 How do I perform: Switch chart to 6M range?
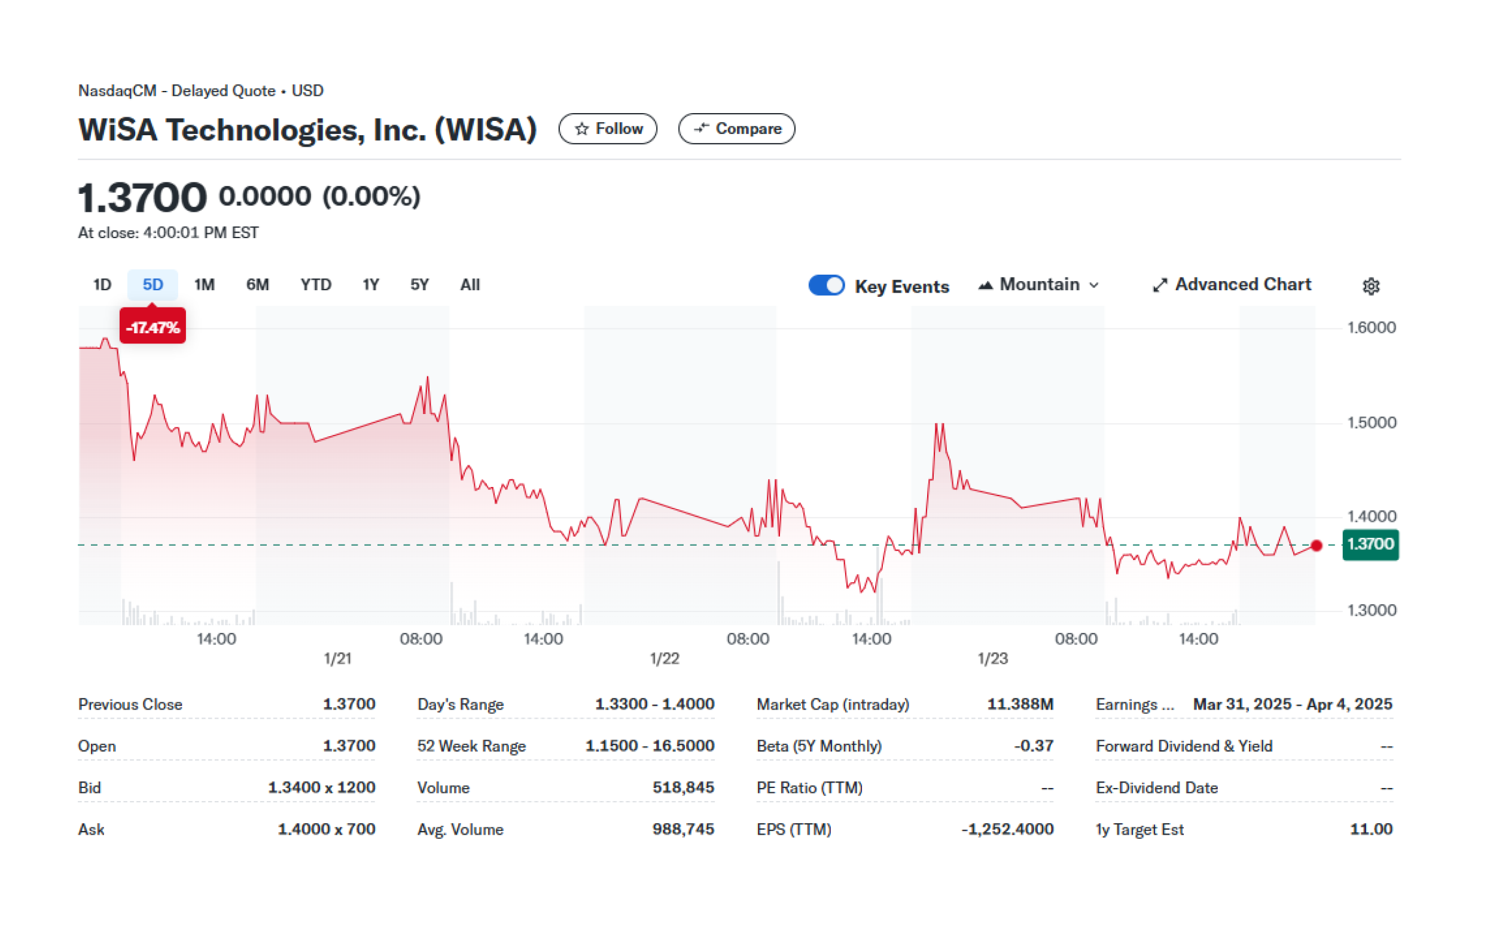[x=258, y=286]
